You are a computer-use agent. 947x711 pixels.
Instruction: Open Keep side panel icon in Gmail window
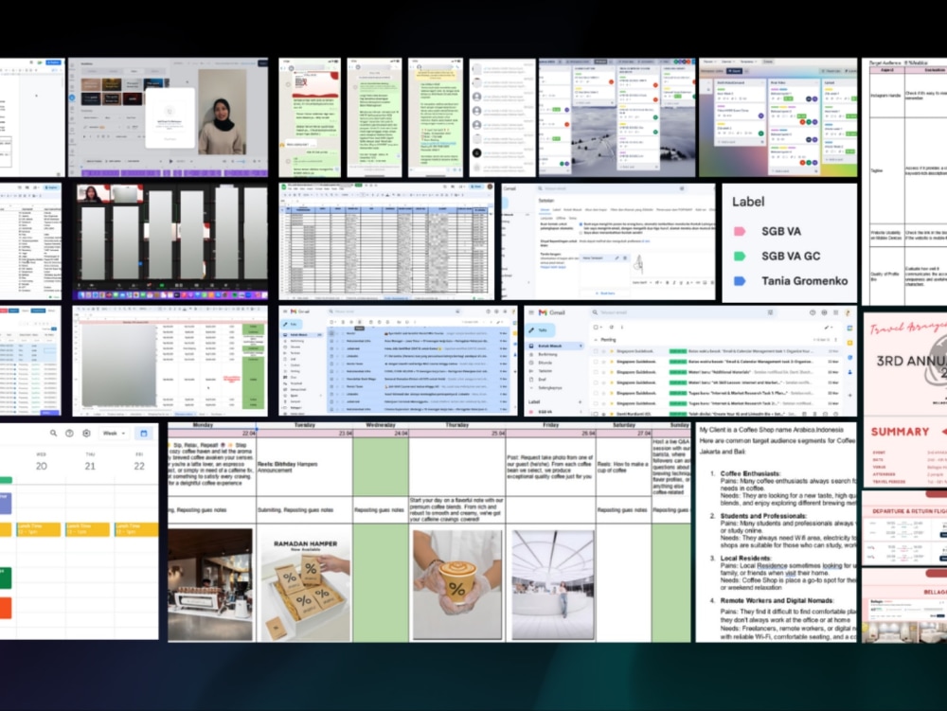[849, 343]
